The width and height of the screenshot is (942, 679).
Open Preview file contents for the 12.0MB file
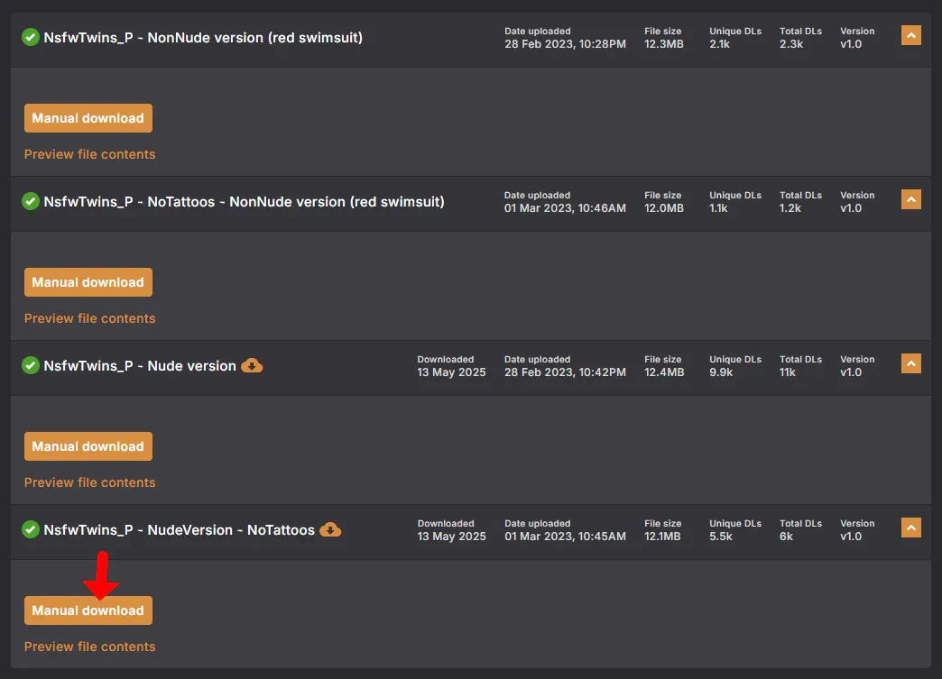click(89, 318)
